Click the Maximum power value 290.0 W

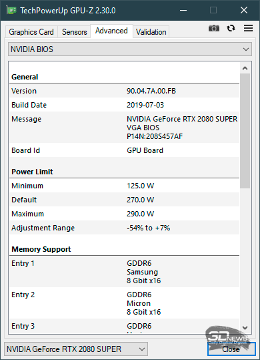(140, 214)
